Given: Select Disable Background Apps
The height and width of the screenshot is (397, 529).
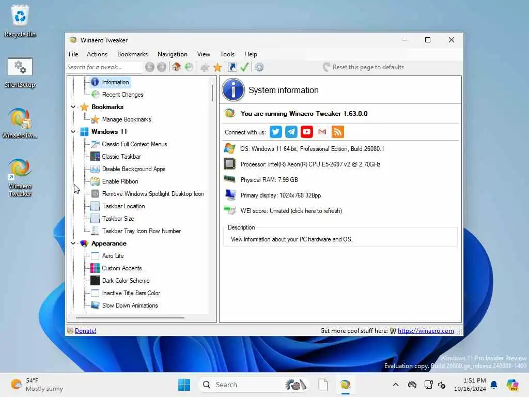Looking at the screenshot, I should point(134,169).
